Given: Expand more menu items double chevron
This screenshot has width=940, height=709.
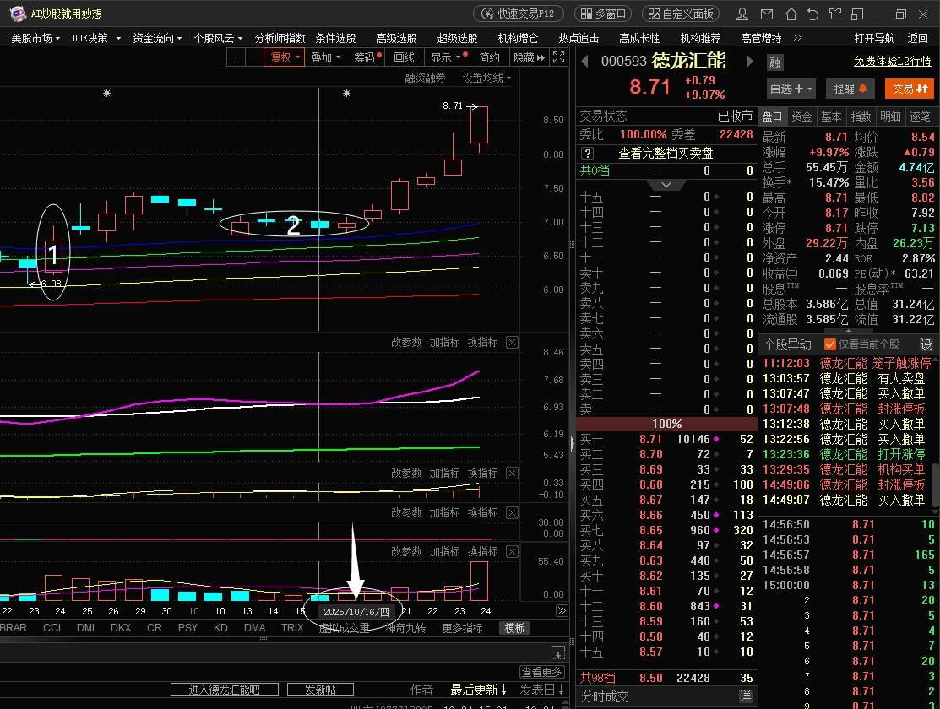Looking at the screenshot, I should pyautogui.click(x=797, y=38).
